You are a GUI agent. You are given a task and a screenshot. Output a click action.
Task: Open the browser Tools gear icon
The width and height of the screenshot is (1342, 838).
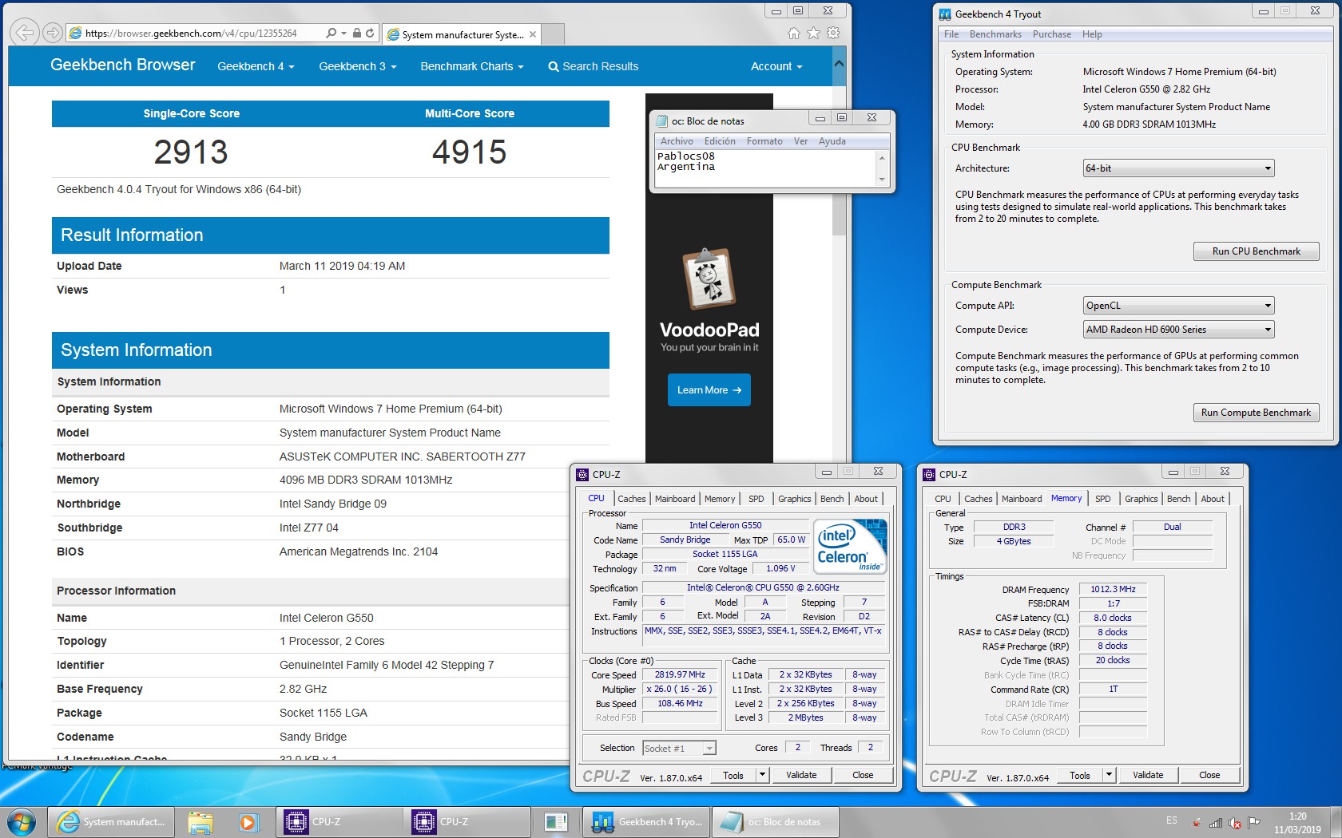pyautogui.click(x=833, y=33)
